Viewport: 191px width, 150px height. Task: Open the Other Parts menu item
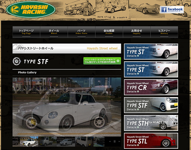81,32
